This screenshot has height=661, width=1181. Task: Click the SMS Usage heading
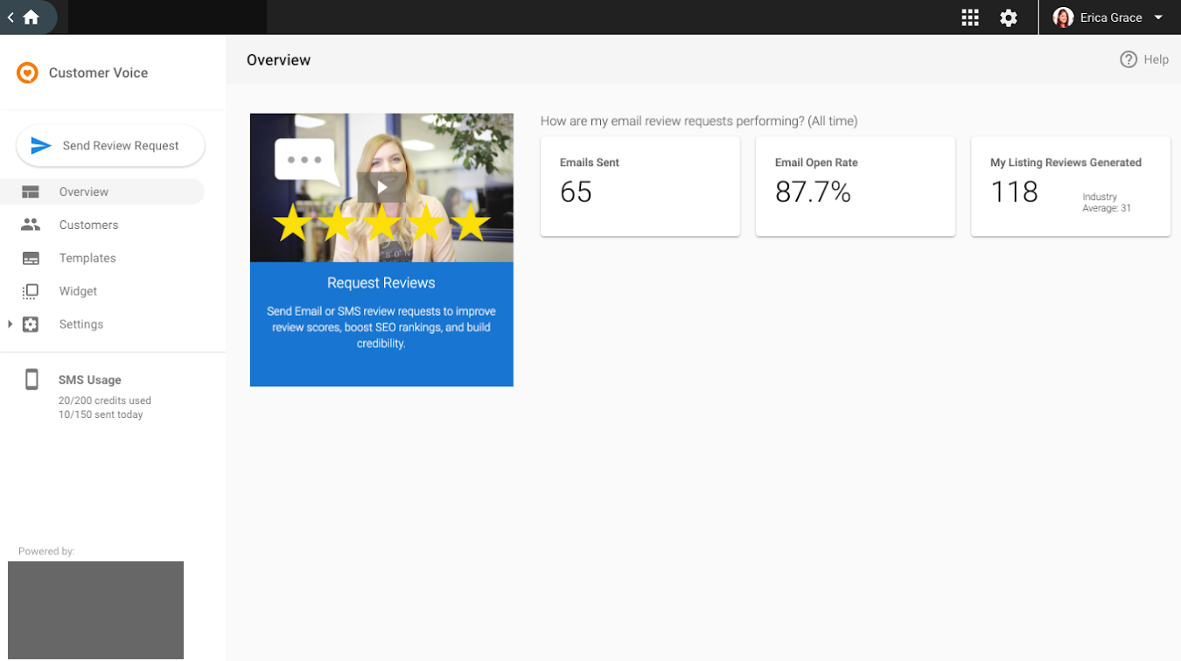click(x=90, y=380)
